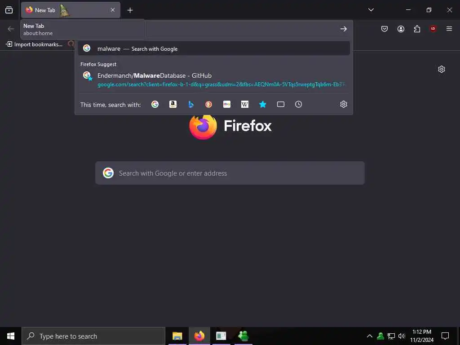Open a new tab with plus button
Image resolution: width=460 pixels, height=345 pixels.
pyautogui.click(x=130, y=10)
